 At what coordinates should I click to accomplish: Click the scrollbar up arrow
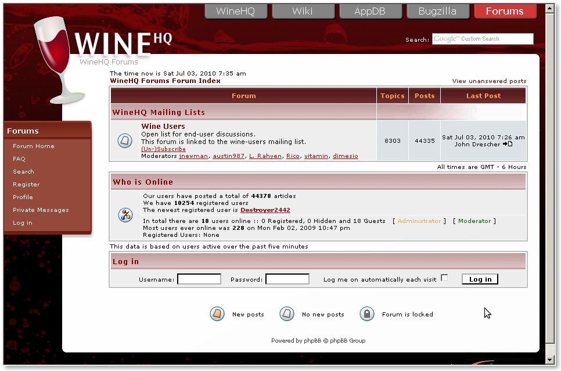pyautogui.click(x=551, y=9)
